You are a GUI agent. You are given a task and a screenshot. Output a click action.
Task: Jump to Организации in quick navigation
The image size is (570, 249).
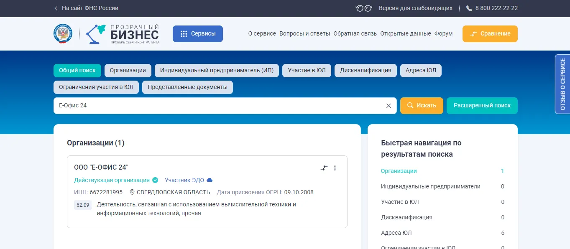(399, 171)
